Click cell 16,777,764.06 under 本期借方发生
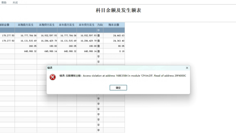Viewport: 236px width, 133px height. point(26,35)
